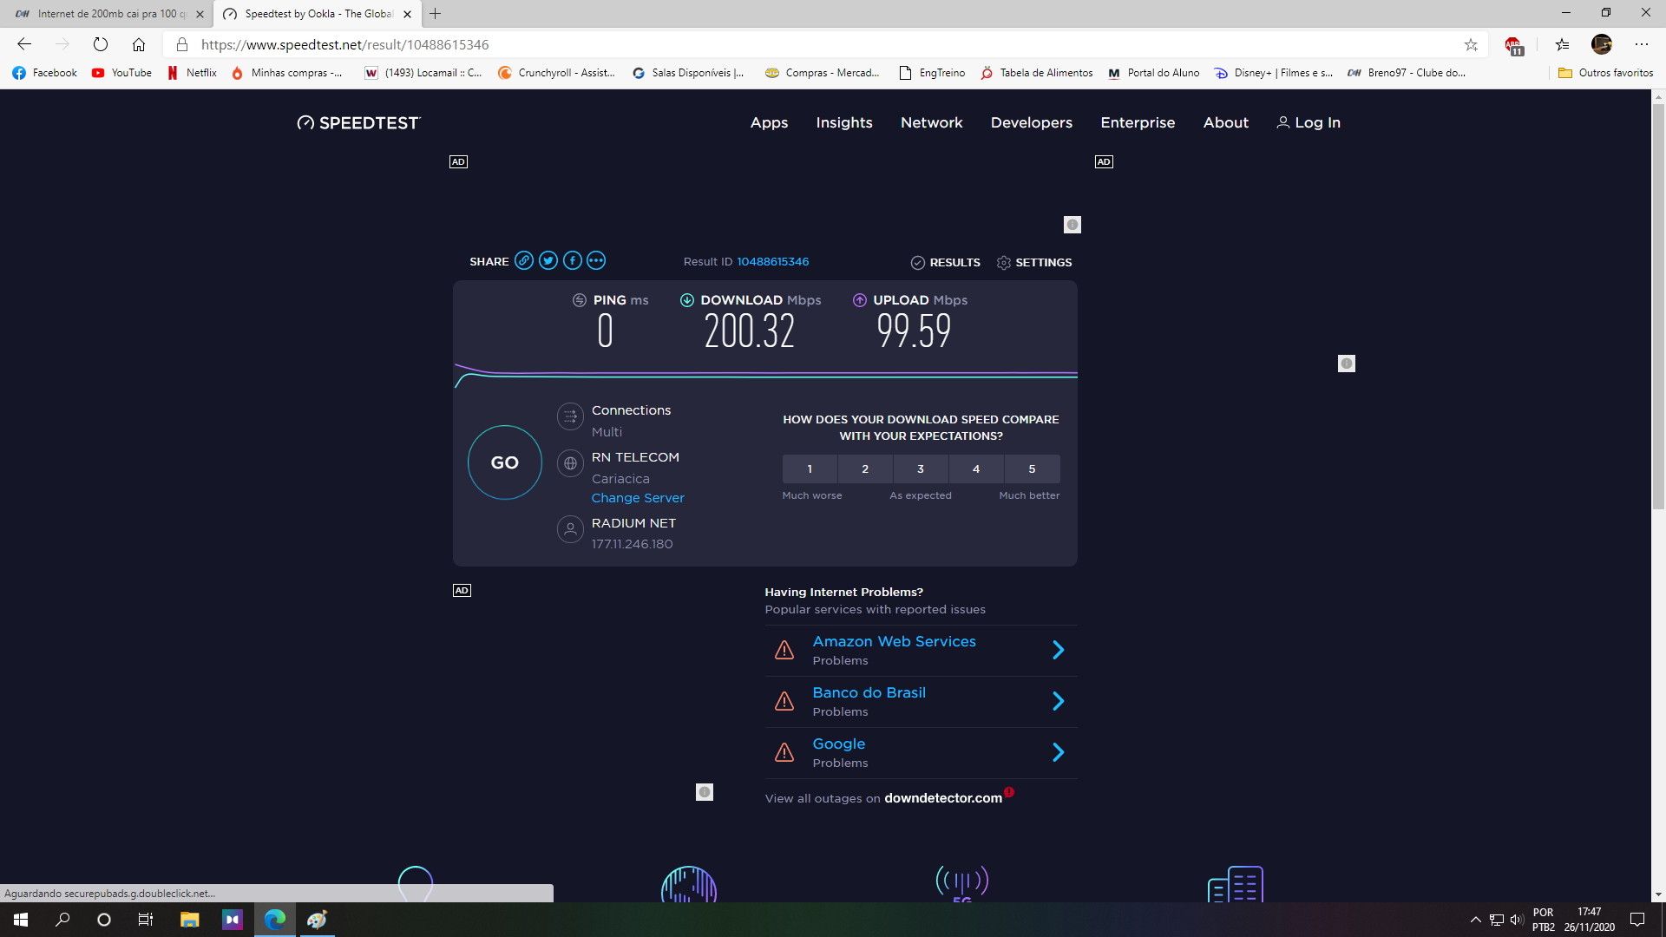Go back in browser
This screenshot has width=1666, height=937.
tap(24, 44)
